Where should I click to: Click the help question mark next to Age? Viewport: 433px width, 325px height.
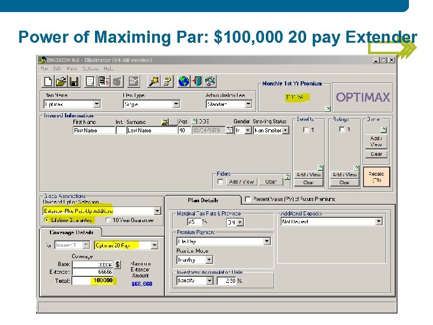coord(194,122)
